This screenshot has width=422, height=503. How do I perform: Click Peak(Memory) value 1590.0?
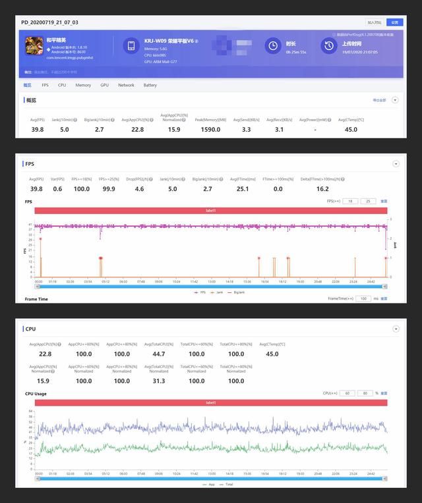[x=211, y=130]
